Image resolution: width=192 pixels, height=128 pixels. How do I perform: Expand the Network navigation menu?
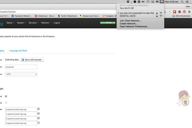click(45, 23)
